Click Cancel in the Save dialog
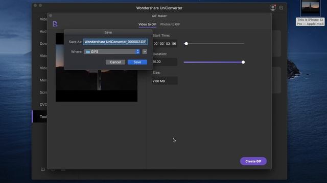The width and height of the screenshot is (327, 183). tap(115, 62)
